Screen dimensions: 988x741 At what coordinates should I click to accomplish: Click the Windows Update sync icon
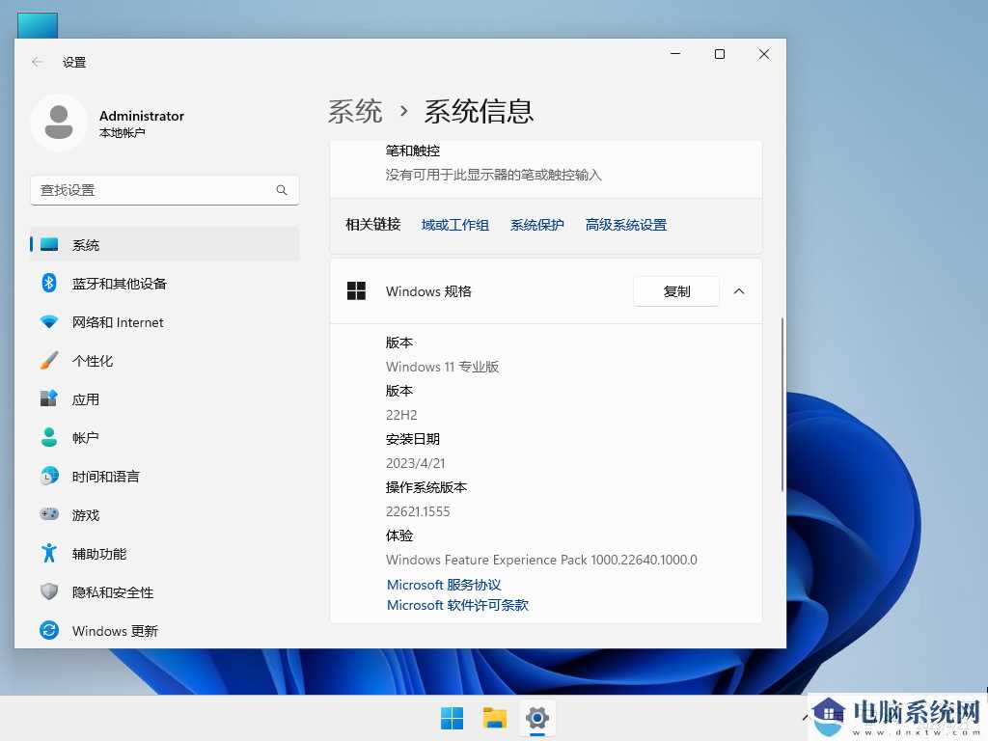tap(49, 630)
